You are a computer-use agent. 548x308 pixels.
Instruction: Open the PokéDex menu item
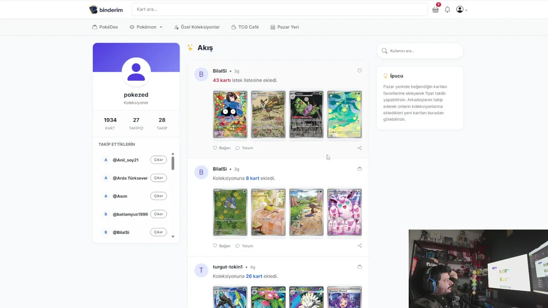(105, 27)
